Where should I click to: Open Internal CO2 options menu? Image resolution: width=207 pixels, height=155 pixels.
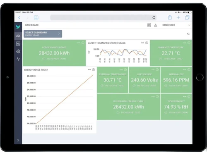[x=185, y=70]
